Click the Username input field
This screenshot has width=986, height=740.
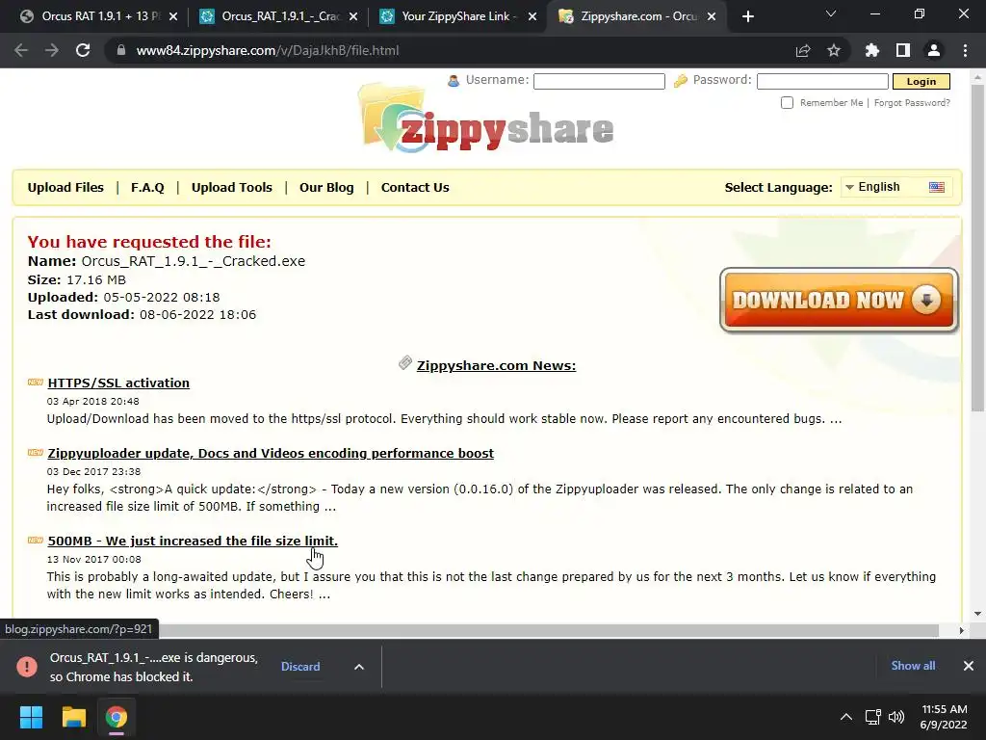(599, 81)
